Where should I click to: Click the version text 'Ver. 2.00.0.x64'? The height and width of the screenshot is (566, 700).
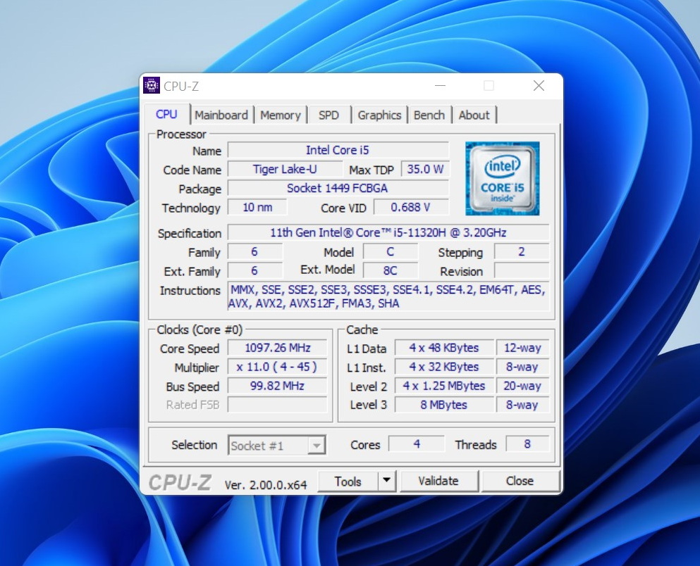coord(266,485)
